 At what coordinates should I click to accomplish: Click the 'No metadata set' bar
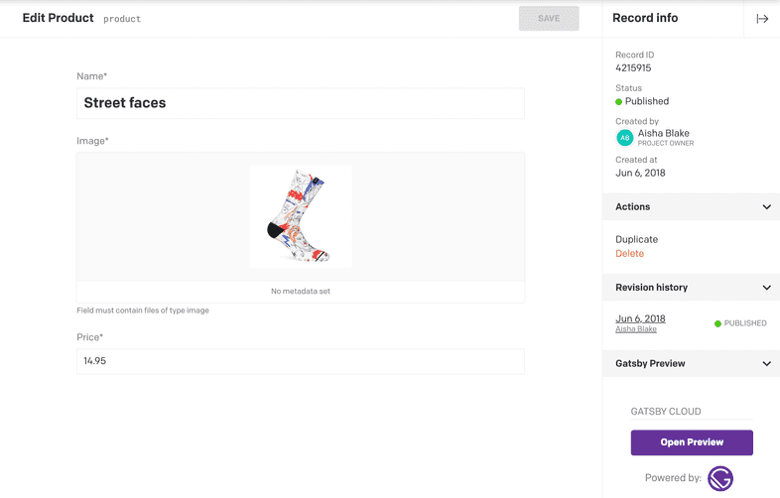(301, 292)
